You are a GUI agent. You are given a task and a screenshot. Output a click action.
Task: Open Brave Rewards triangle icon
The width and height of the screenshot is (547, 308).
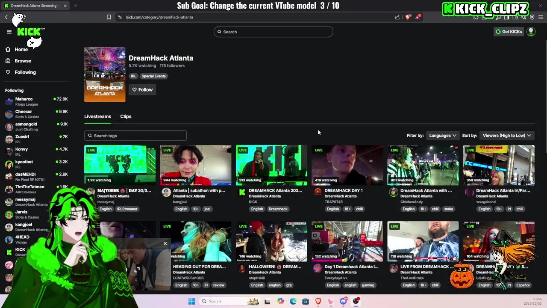click(x=418, y=17)
